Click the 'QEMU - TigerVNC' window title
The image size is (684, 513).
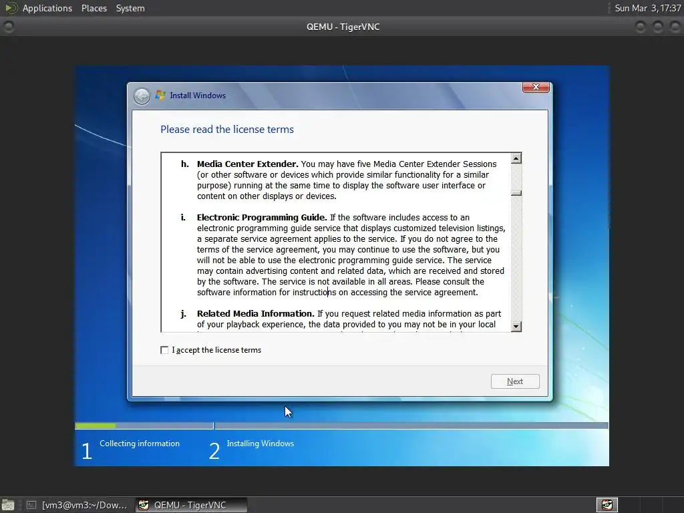click(x=343, y=27)
